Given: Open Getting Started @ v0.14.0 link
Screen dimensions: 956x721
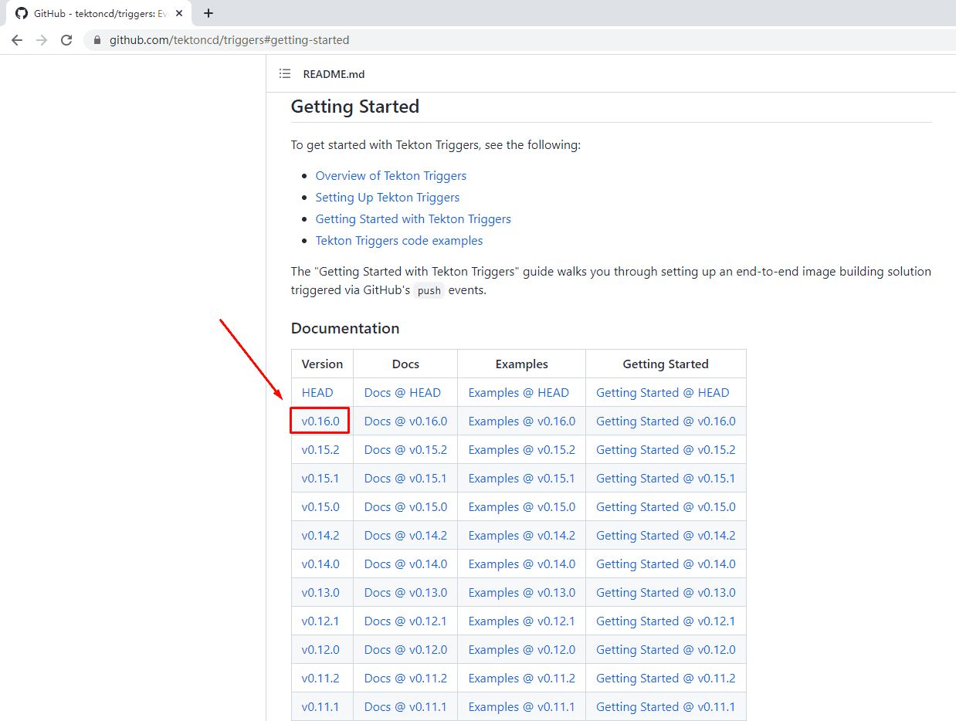Looking at the screenshot, I should pos(666,564).
